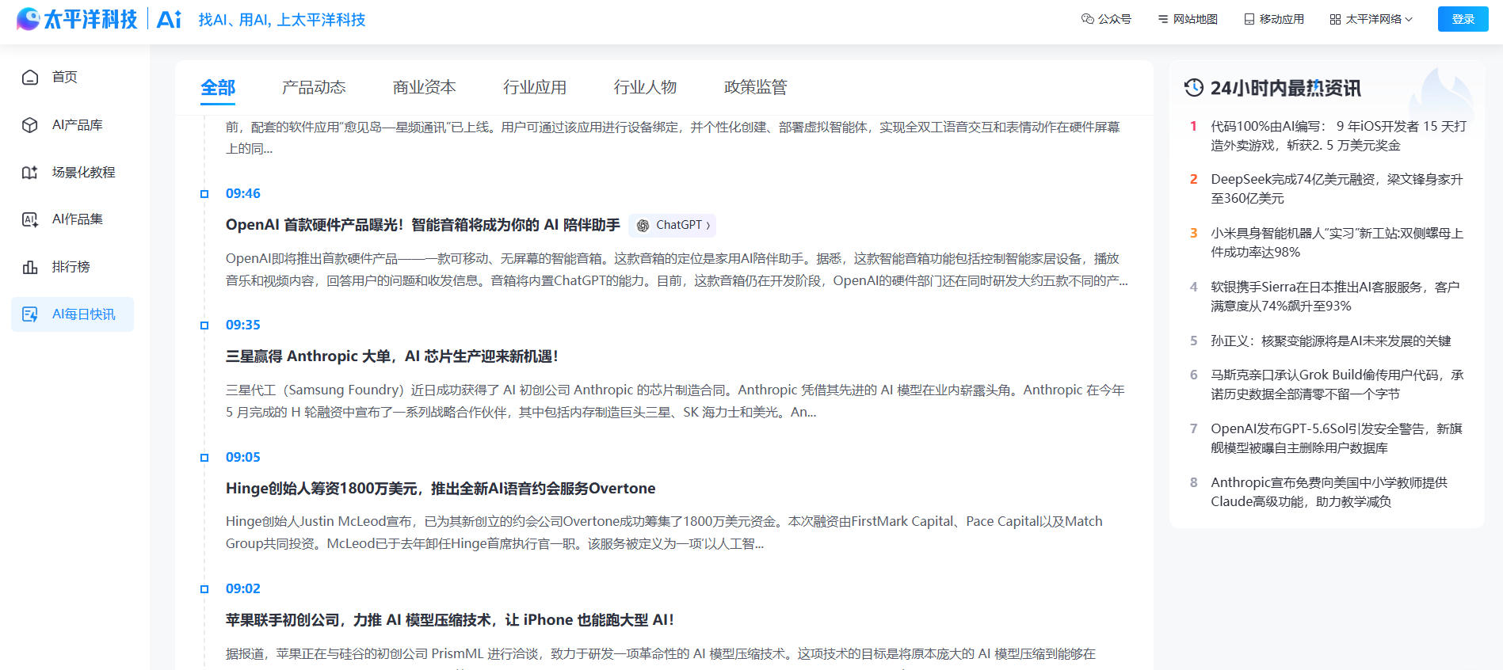Click the clock icon beside 24小时内最热资讯
Image resolution: width=1503 pixels, height=670 pixels.
click(1194, 87)
